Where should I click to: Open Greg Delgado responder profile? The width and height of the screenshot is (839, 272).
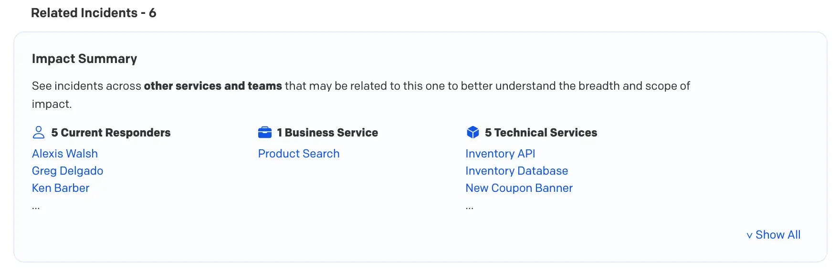(x=68, y=171)
